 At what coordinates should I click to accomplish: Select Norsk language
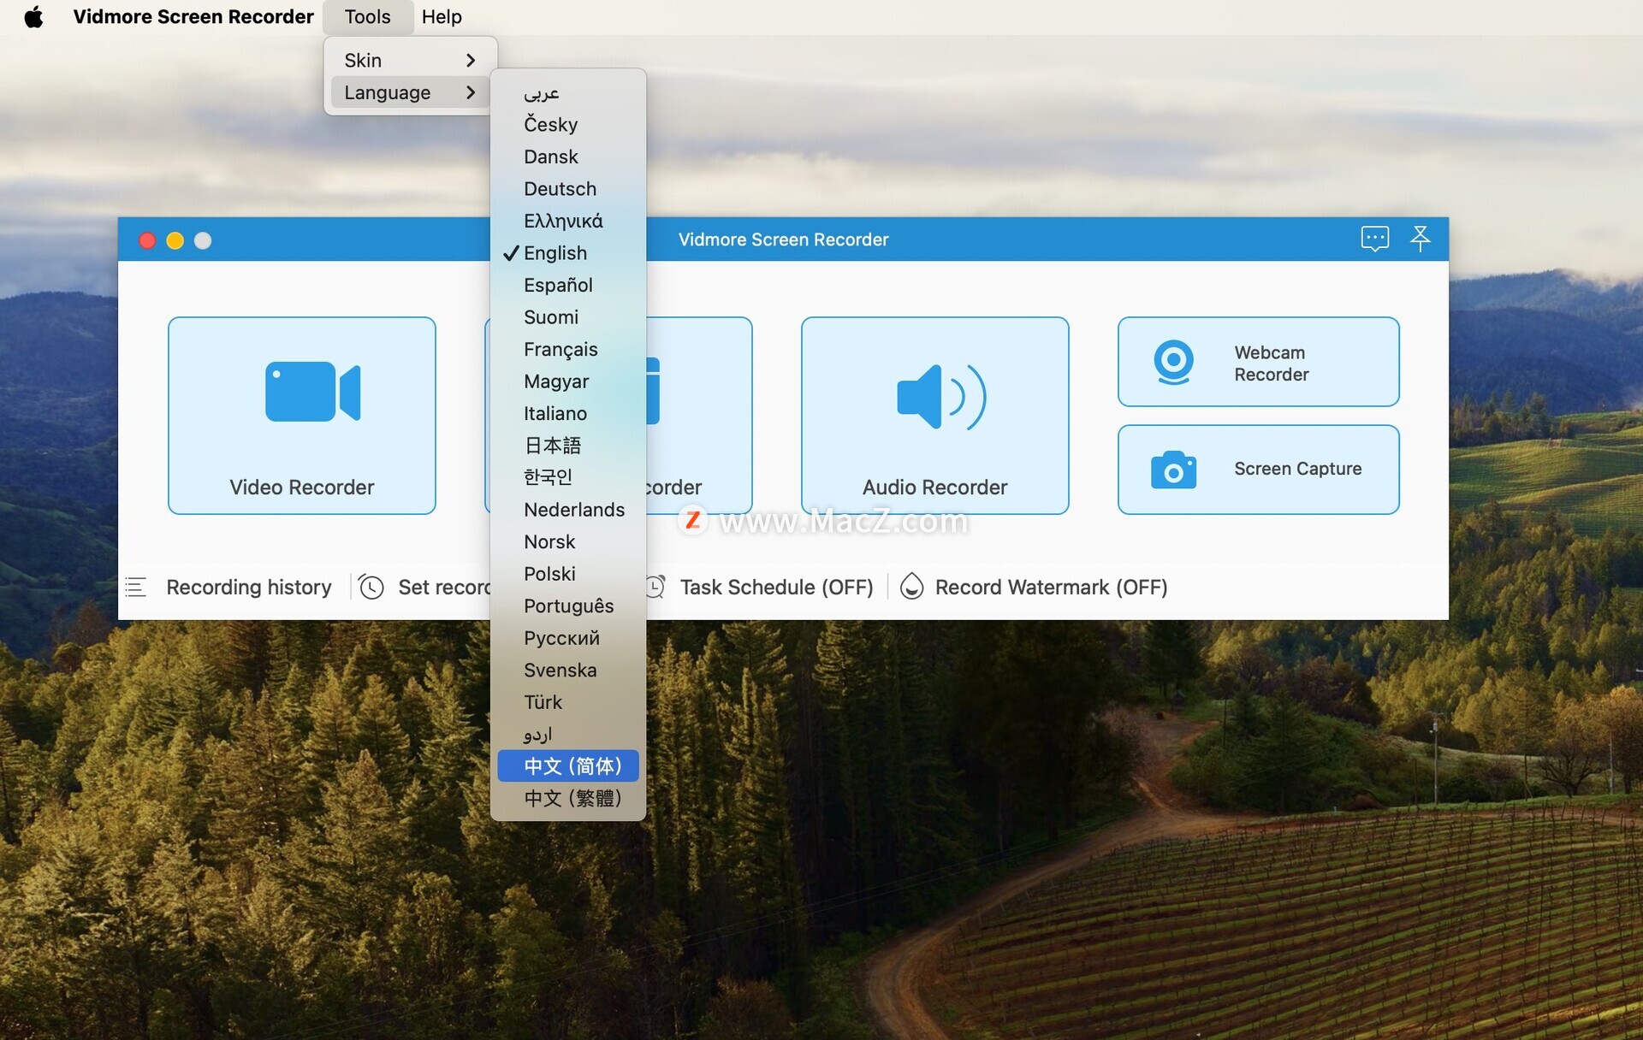pyautogui.click(x=568, y=541)
